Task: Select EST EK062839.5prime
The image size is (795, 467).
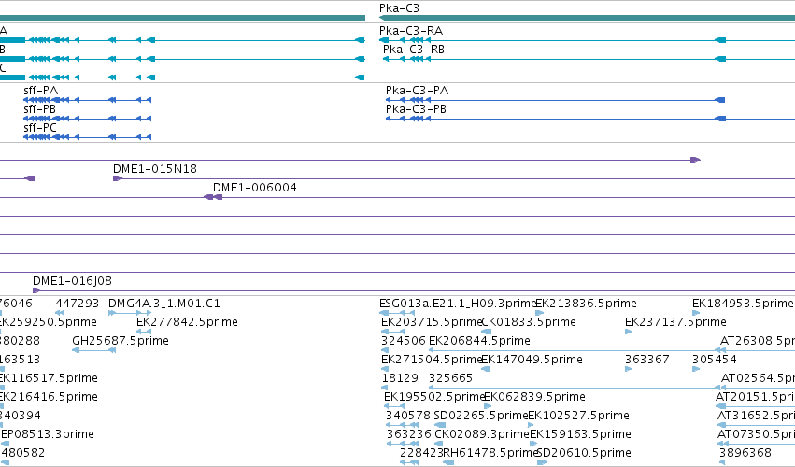Action: (535, 397)
